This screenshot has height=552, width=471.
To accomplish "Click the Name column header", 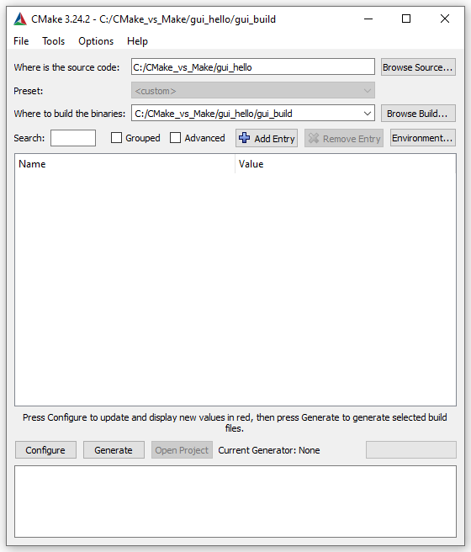I will pos(124,164).
